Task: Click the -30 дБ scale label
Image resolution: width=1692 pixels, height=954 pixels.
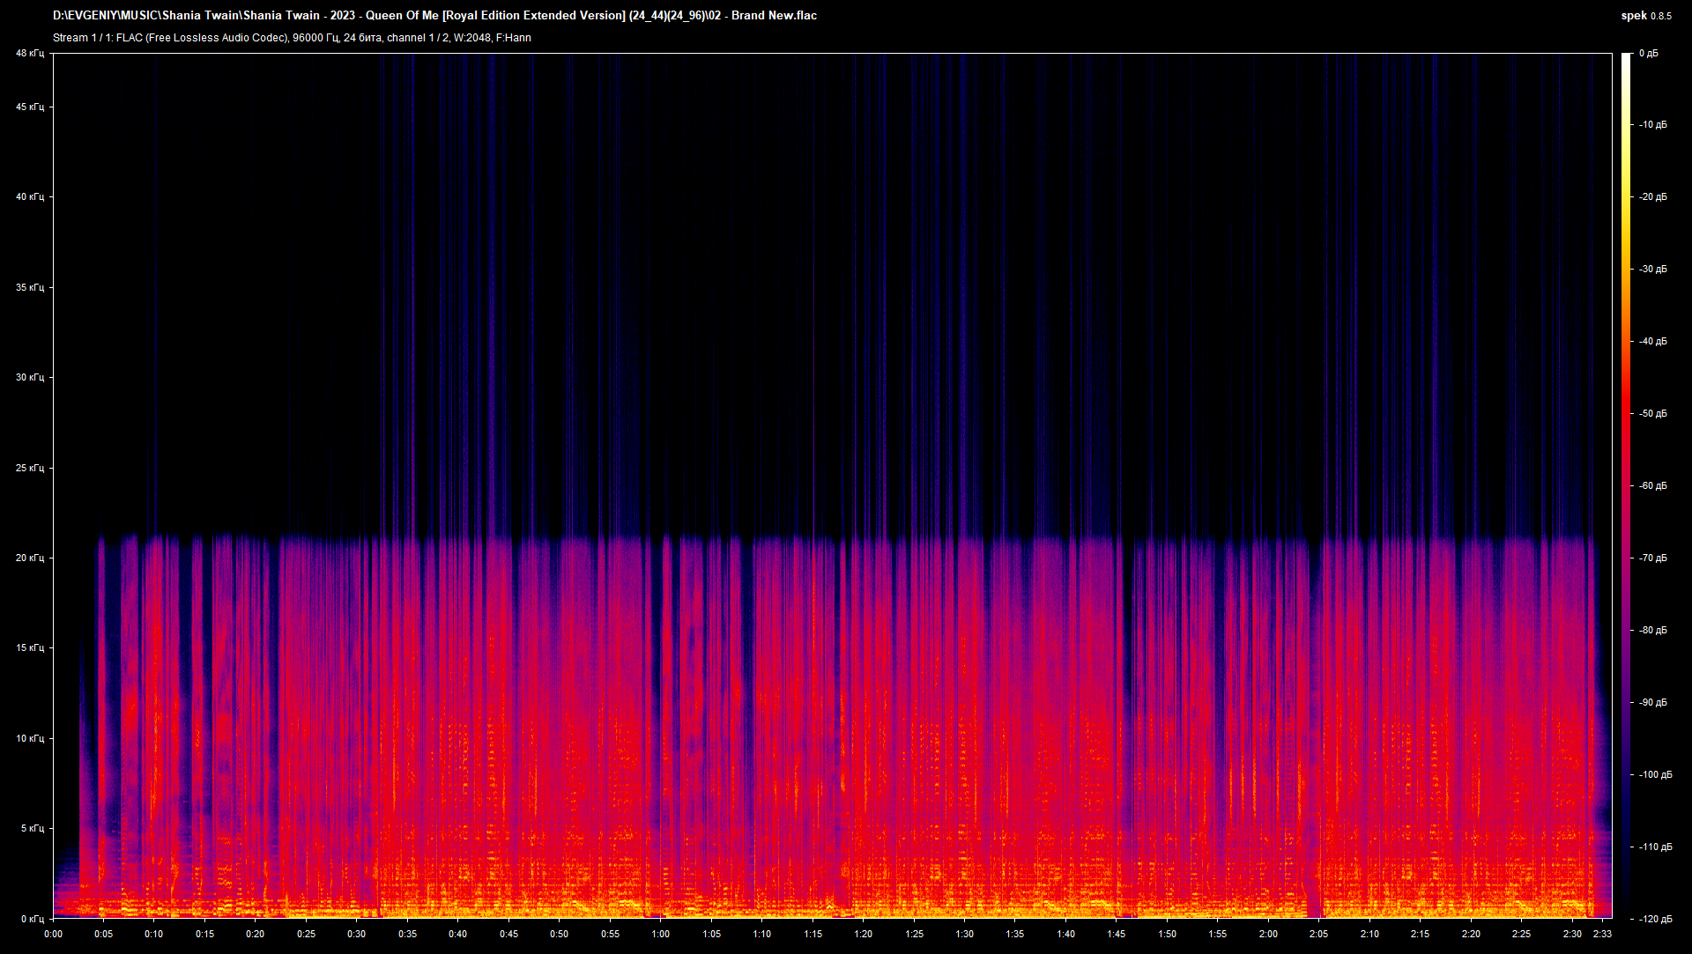Action: [1653, 270]
